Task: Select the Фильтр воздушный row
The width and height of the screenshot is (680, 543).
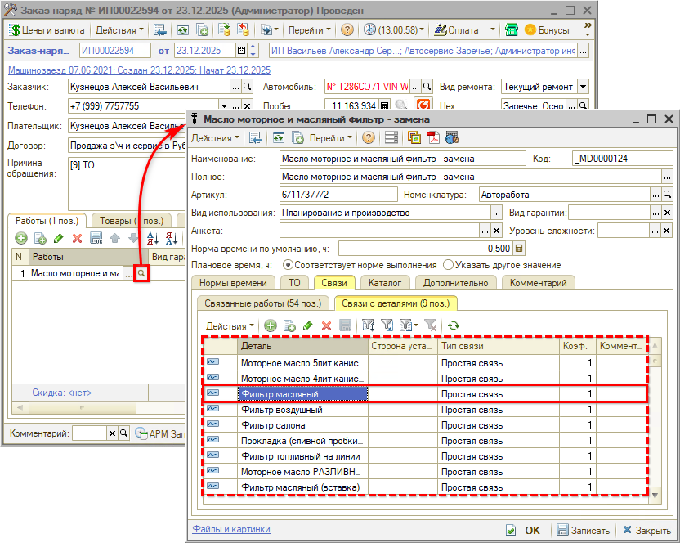Action: (x=302, y=410)
